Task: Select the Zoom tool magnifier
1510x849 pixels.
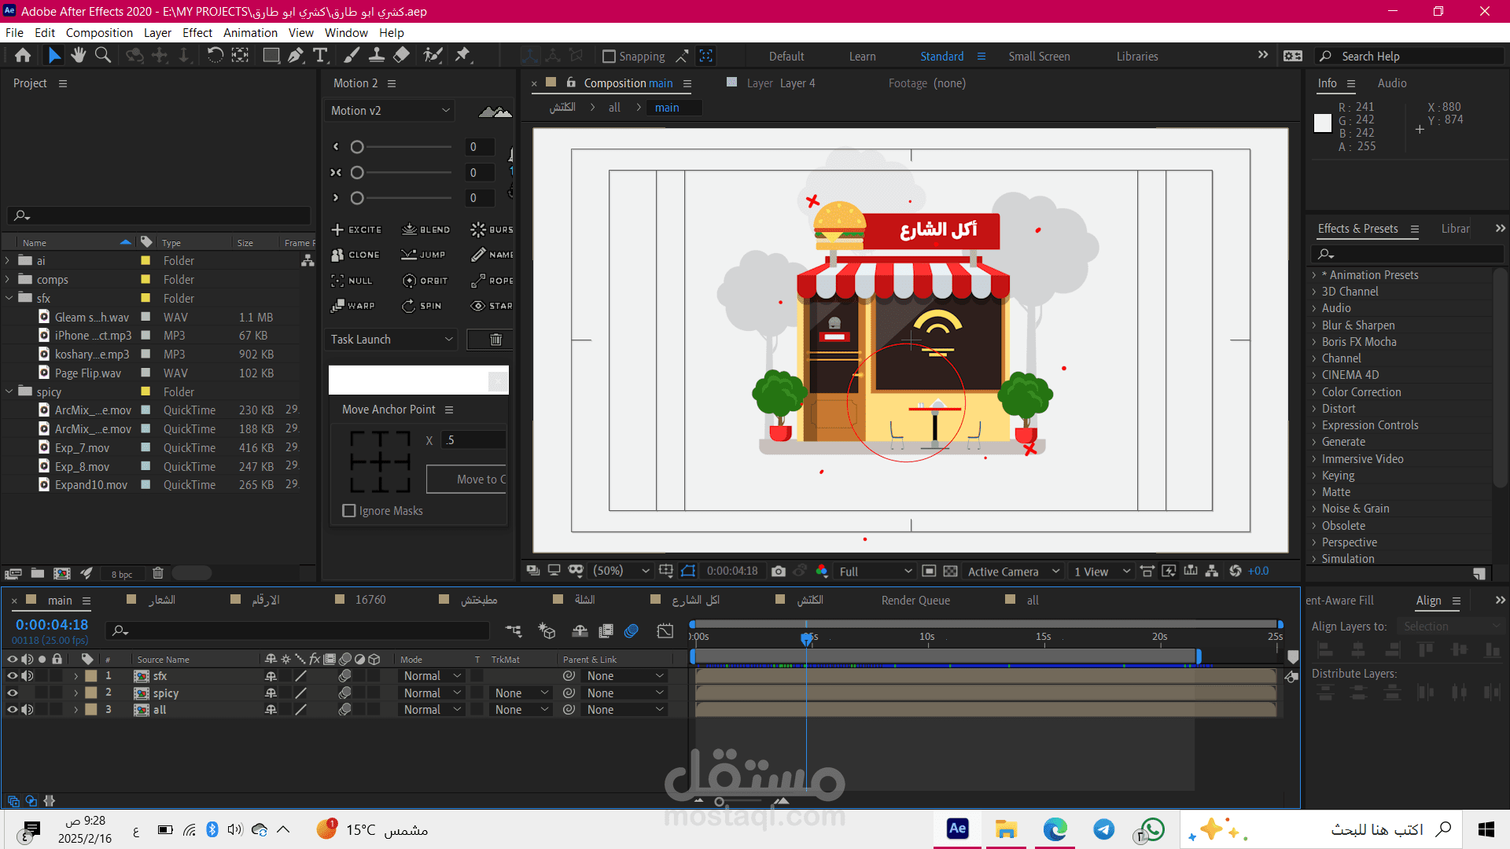Action: (x=103, y=55)
